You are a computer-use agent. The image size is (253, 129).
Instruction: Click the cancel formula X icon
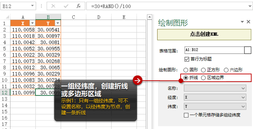tap(53, 6)
